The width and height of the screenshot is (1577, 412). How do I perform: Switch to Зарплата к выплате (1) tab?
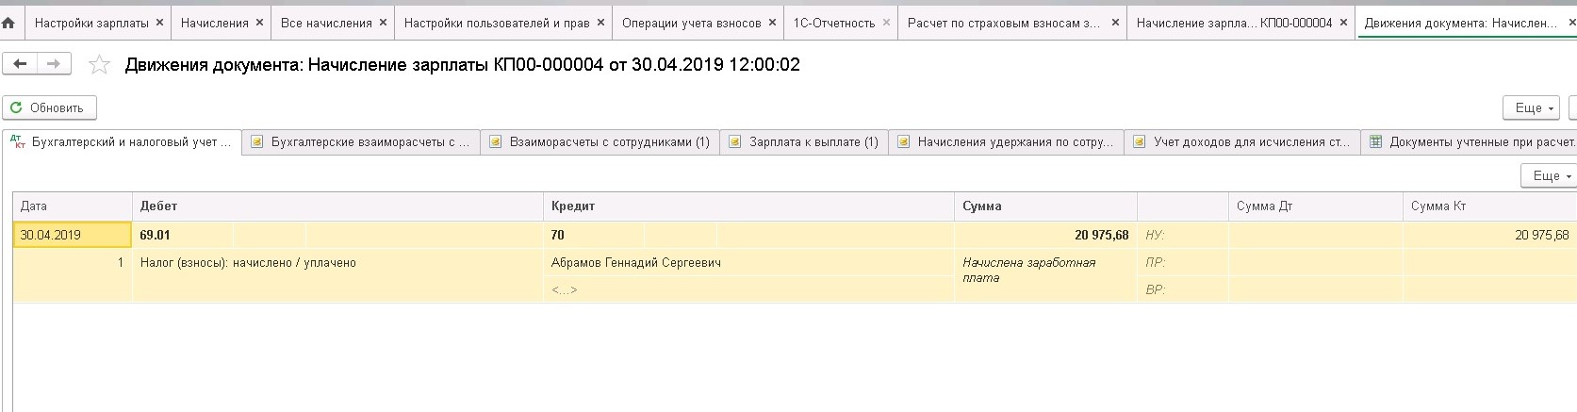click(x=813, y=142)
